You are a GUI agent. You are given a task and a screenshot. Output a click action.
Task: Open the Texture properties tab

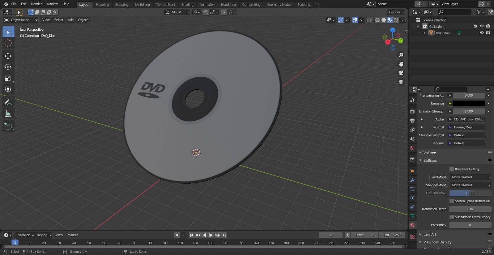(412, 237)
